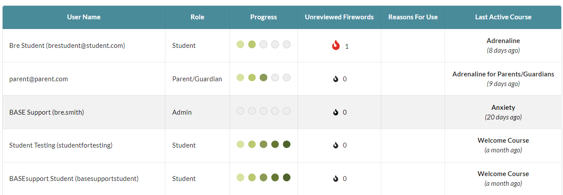The height and width of the screenshot is (195, 563).
Task: Click BASEsupport Student's first light green dot
Action: (240, 177)
